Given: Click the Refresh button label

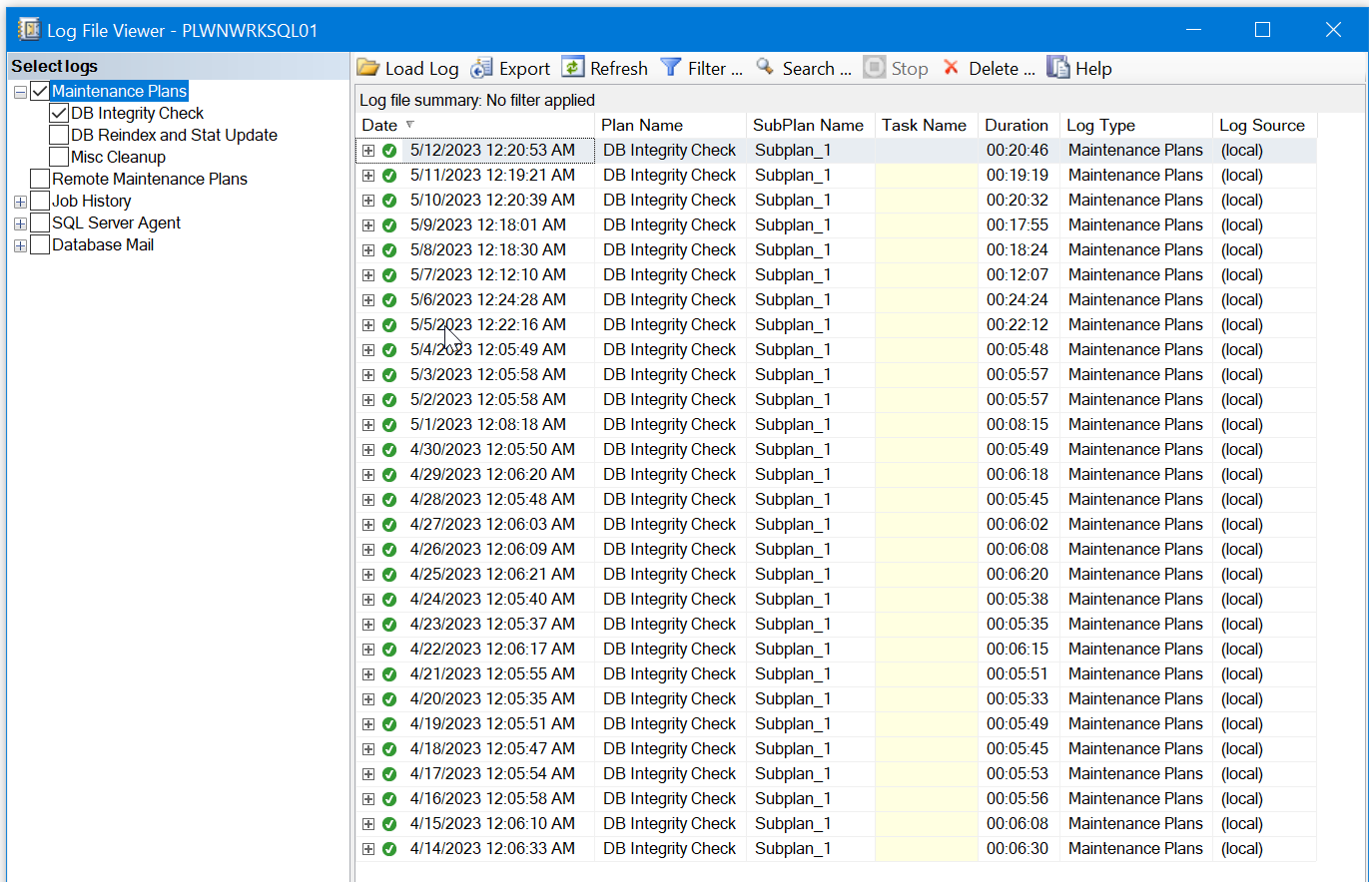Looking at the screenshot, I should pos(619,69).
